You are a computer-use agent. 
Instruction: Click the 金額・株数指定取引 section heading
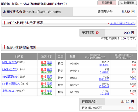(x=21, y=47)
